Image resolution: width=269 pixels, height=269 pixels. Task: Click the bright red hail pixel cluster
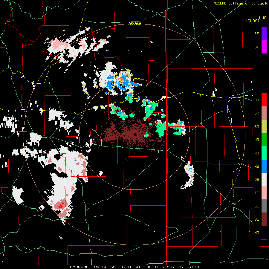tap(61, 205)
